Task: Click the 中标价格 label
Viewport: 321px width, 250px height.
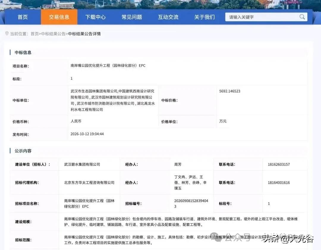Action: click(169, 100)
